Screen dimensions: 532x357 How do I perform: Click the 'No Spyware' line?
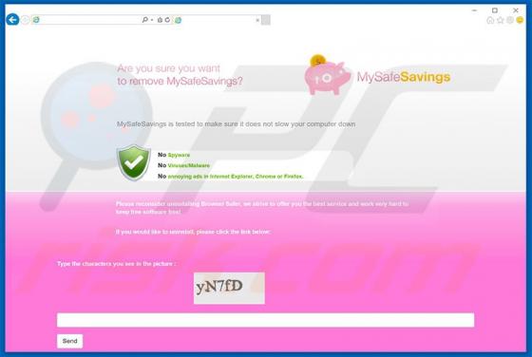pyautogui.click(x=174, y=155)
